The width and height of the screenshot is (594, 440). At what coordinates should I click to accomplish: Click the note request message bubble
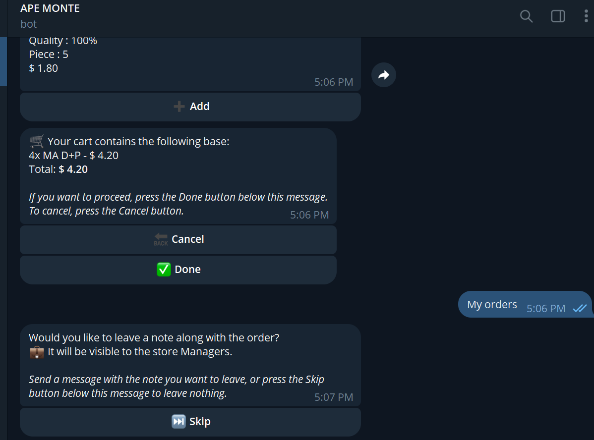(x=190, y=365)
